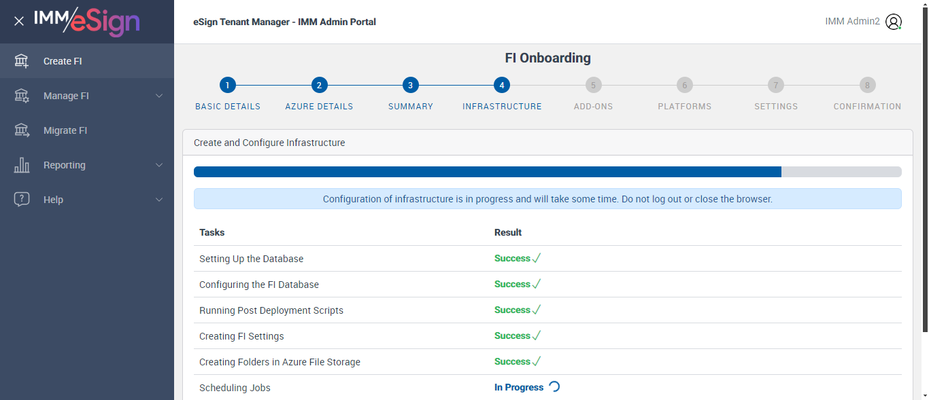Open the IMM Admin2 user profile icon
Viewport: 929px width, 400px height.
click(894, 22)
